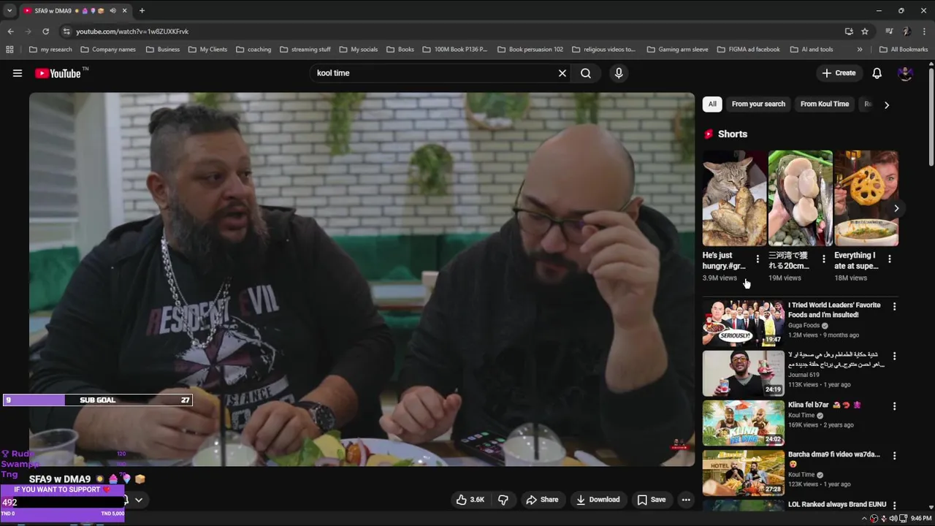
Task: Like the video with thumbs up
Action: pos(470,500)
